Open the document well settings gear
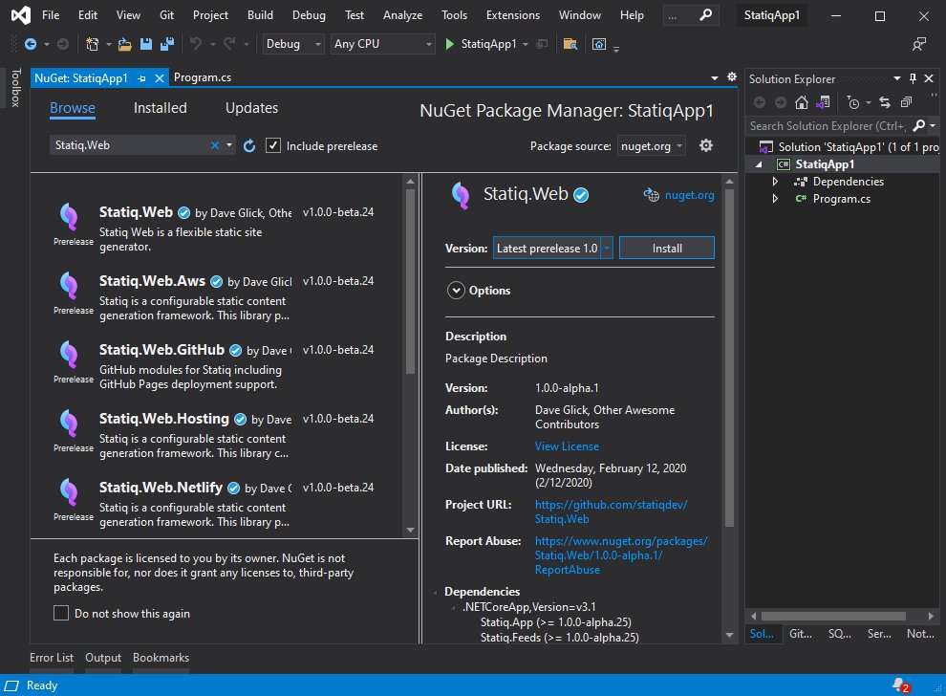Image resolution: width=946 pixels, height=696 pixels. [x=732, y=76]
